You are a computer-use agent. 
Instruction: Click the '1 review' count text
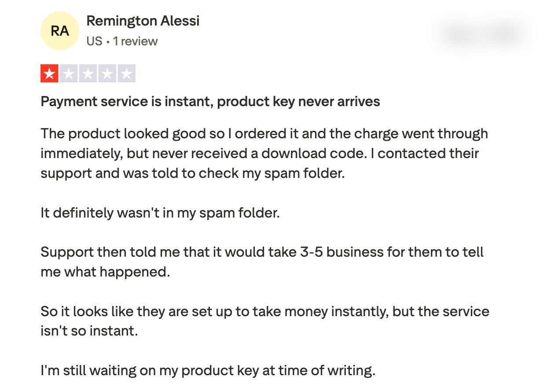135,41
